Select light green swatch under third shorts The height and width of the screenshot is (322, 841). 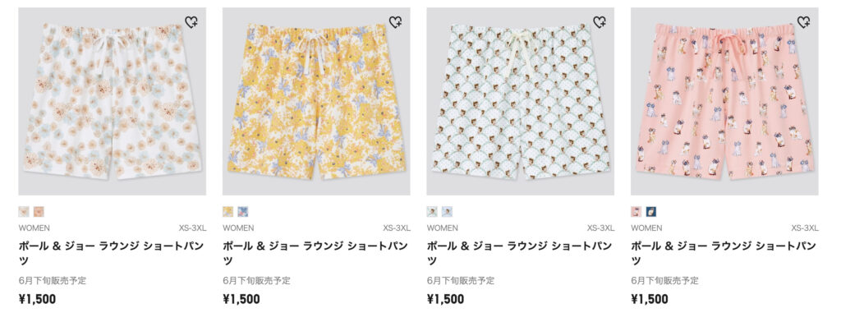432,211
